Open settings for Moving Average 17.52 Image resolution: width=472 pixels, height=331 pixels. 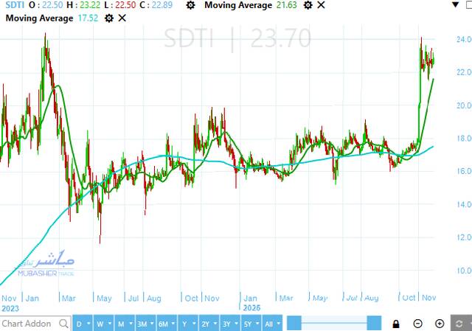(109, 18)
